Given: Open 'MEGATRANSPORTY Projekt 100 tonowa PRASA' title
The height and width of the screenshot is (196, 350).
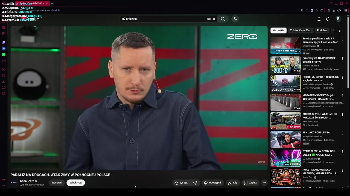Looking at the screenshot, I should pos(319,97).
